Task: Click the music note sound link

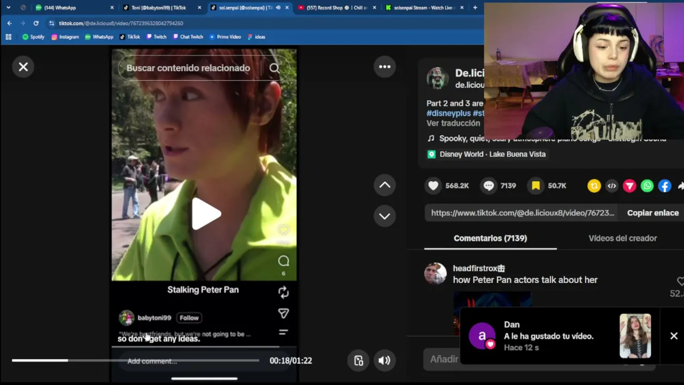Action: pyautogui.click(x=547, y=138)
